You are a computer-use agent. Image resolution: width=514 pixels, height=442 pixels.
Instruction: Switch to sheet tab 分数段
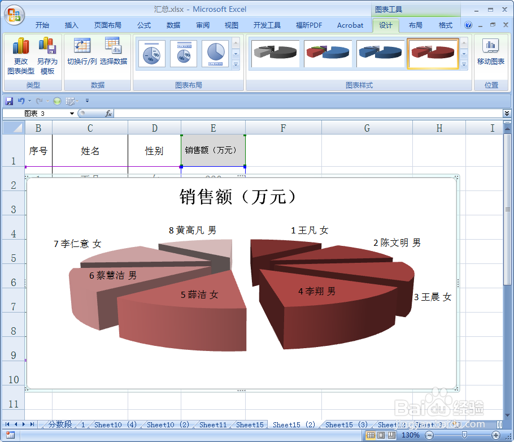point(60,424)
